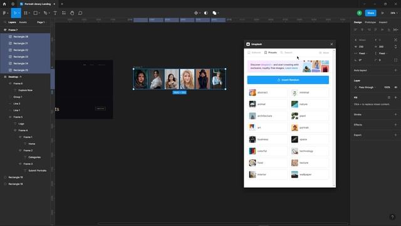Open the zoom level dropdown

394,13
